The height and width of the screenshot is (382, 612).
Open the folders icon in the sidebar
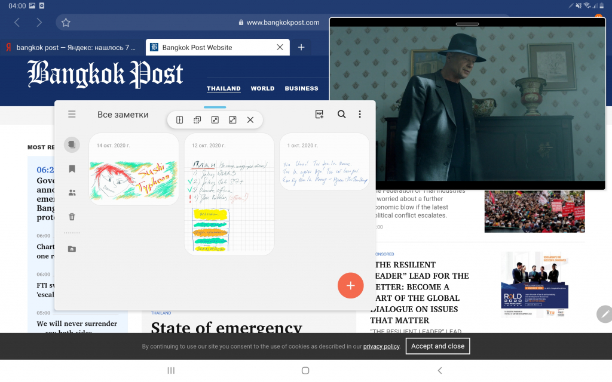coord(72,249)
